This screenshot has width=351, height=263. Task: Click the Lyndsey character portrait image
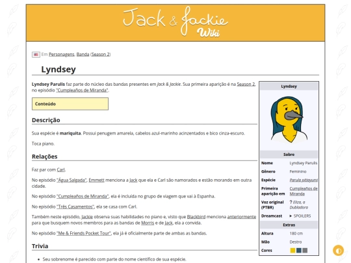[x=289, y=119]
